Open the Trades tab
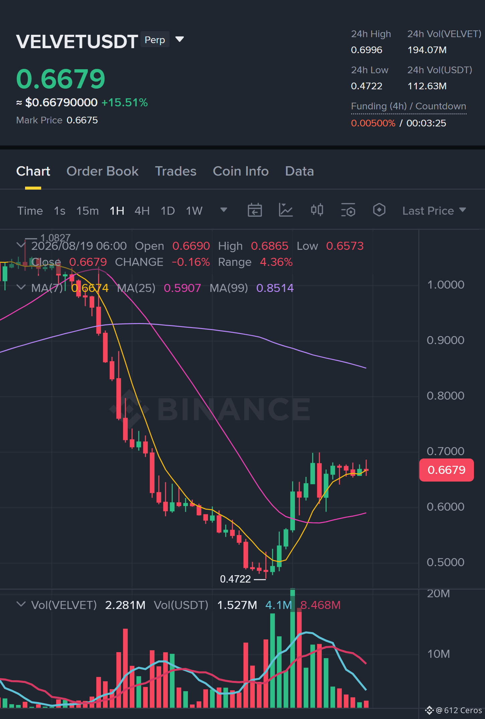This screenshot has width=485, height=719. coord(176,171)
